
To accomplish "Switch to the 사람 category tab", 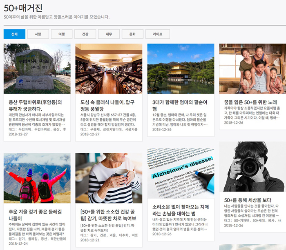I will pyautogui.click(x=38, y=34).
